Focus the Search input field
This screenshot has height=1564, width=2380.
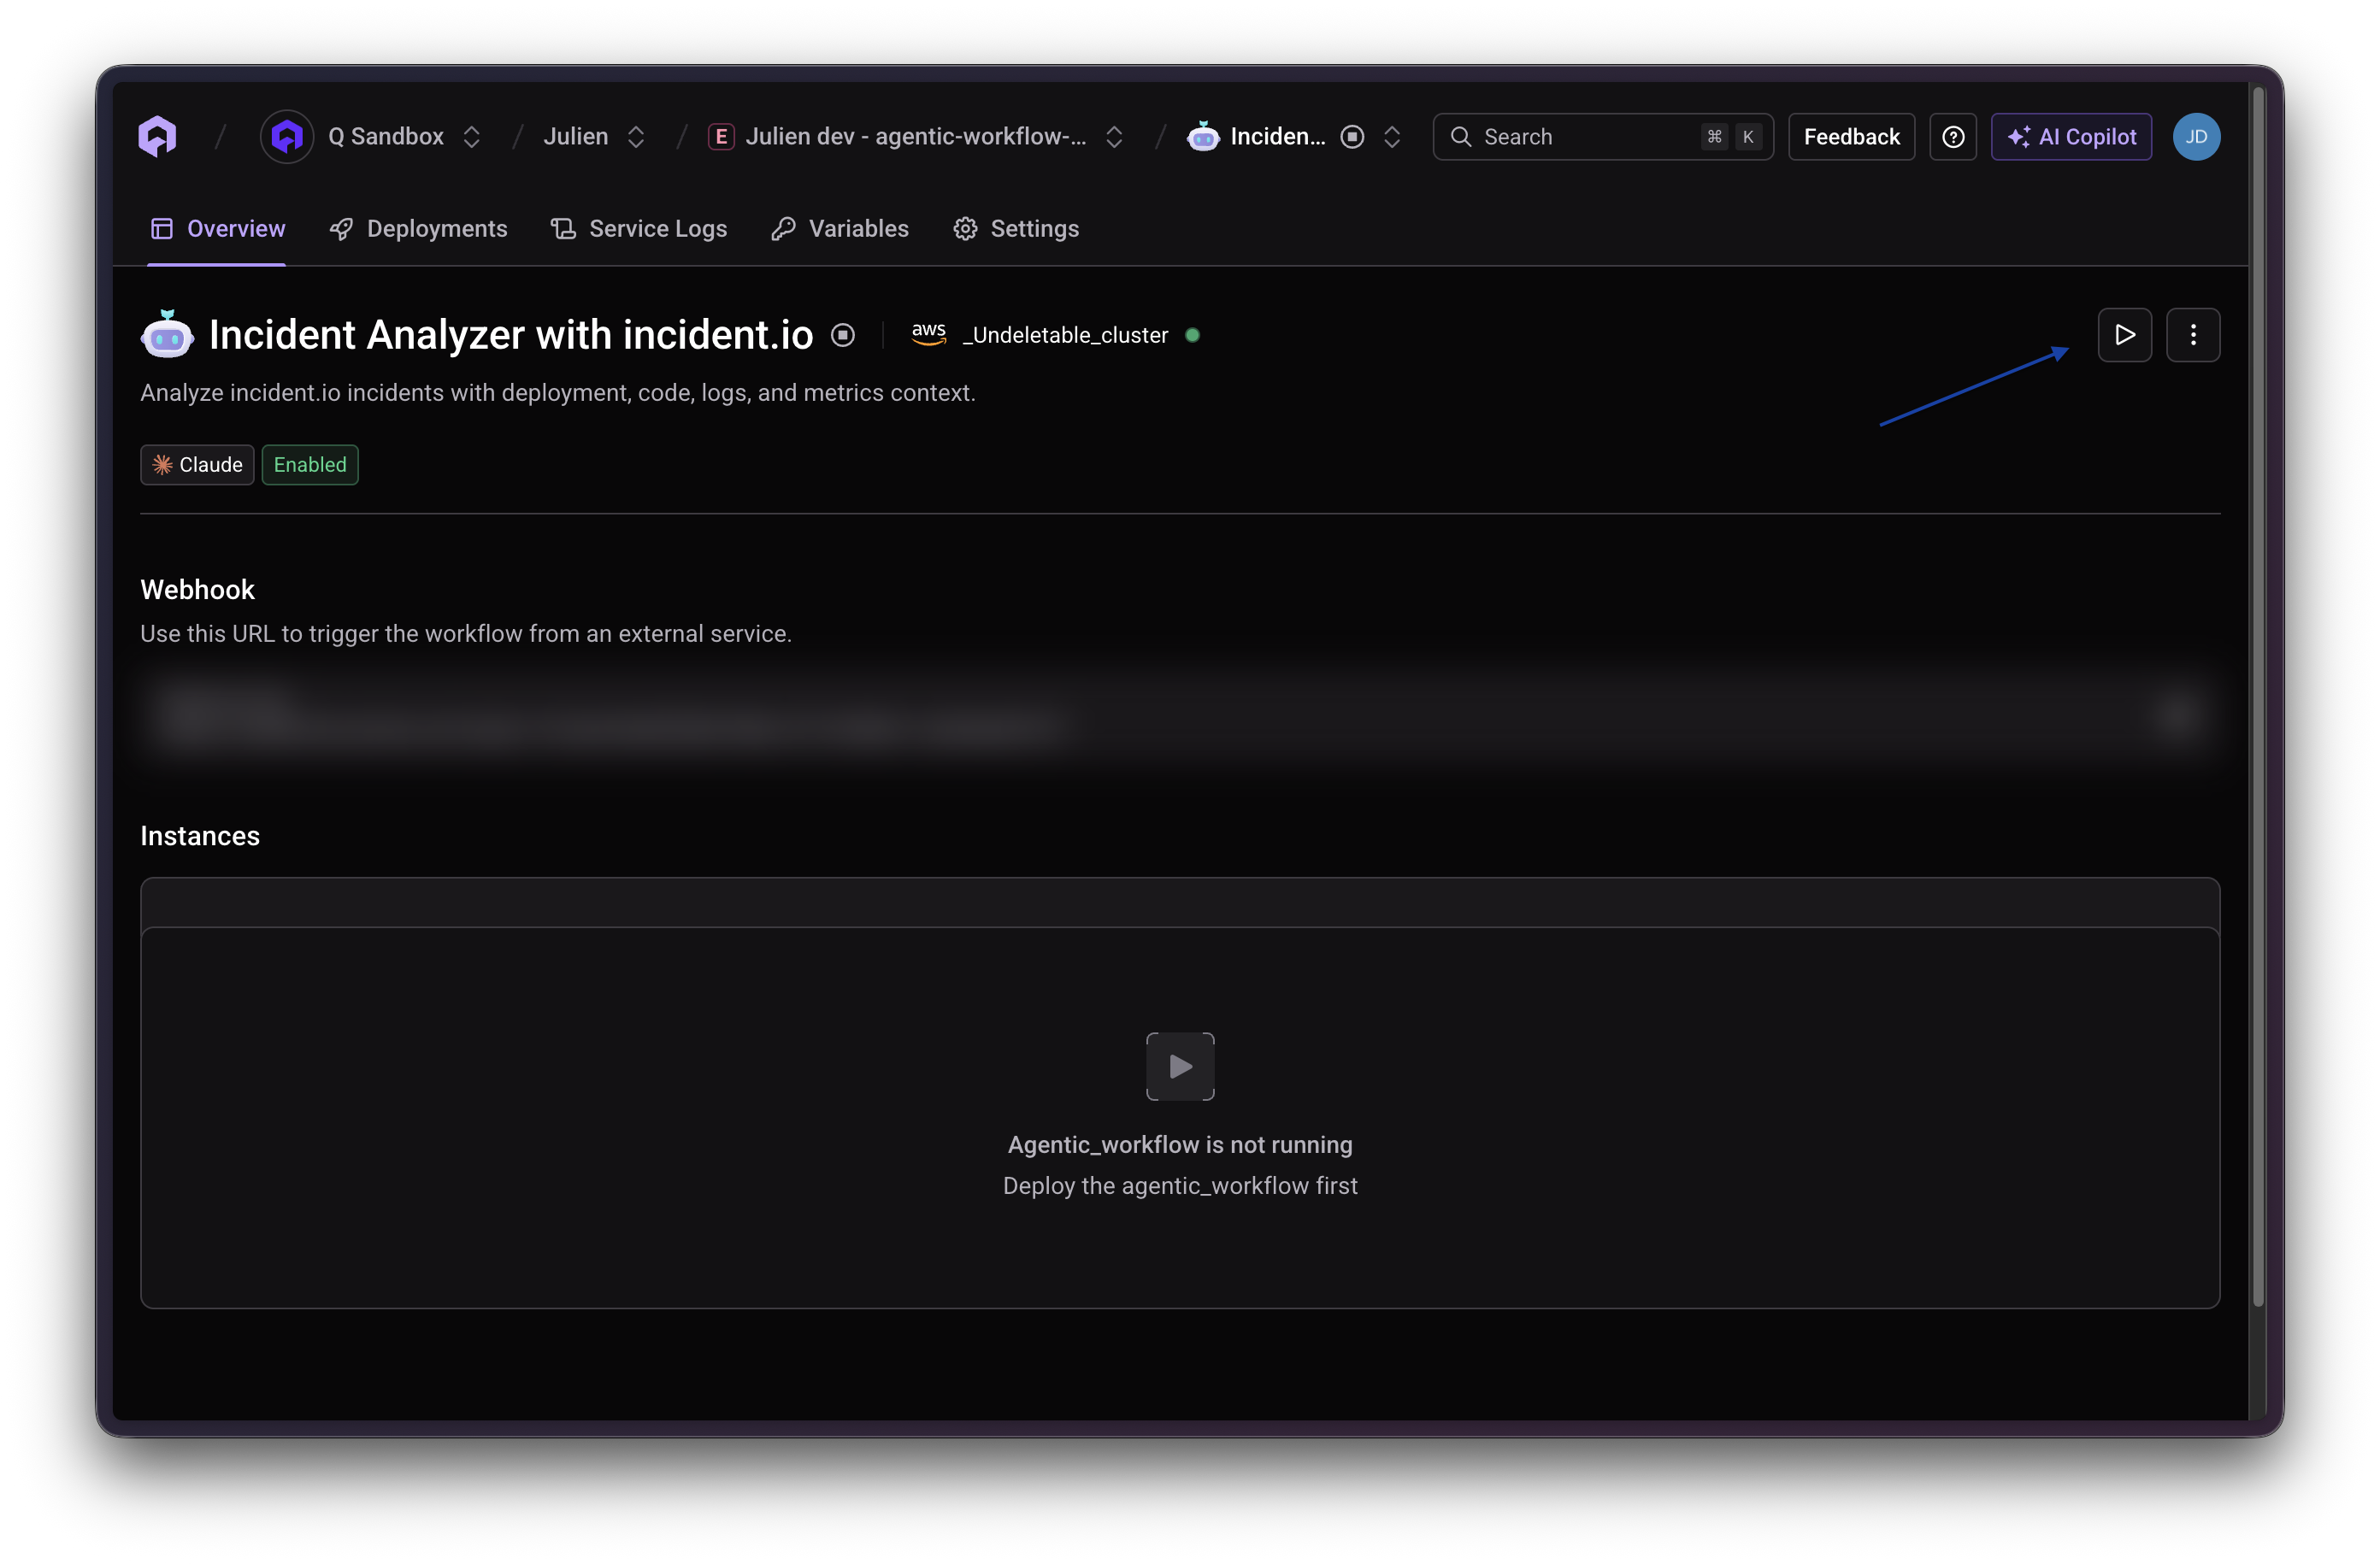(1603, 137)
